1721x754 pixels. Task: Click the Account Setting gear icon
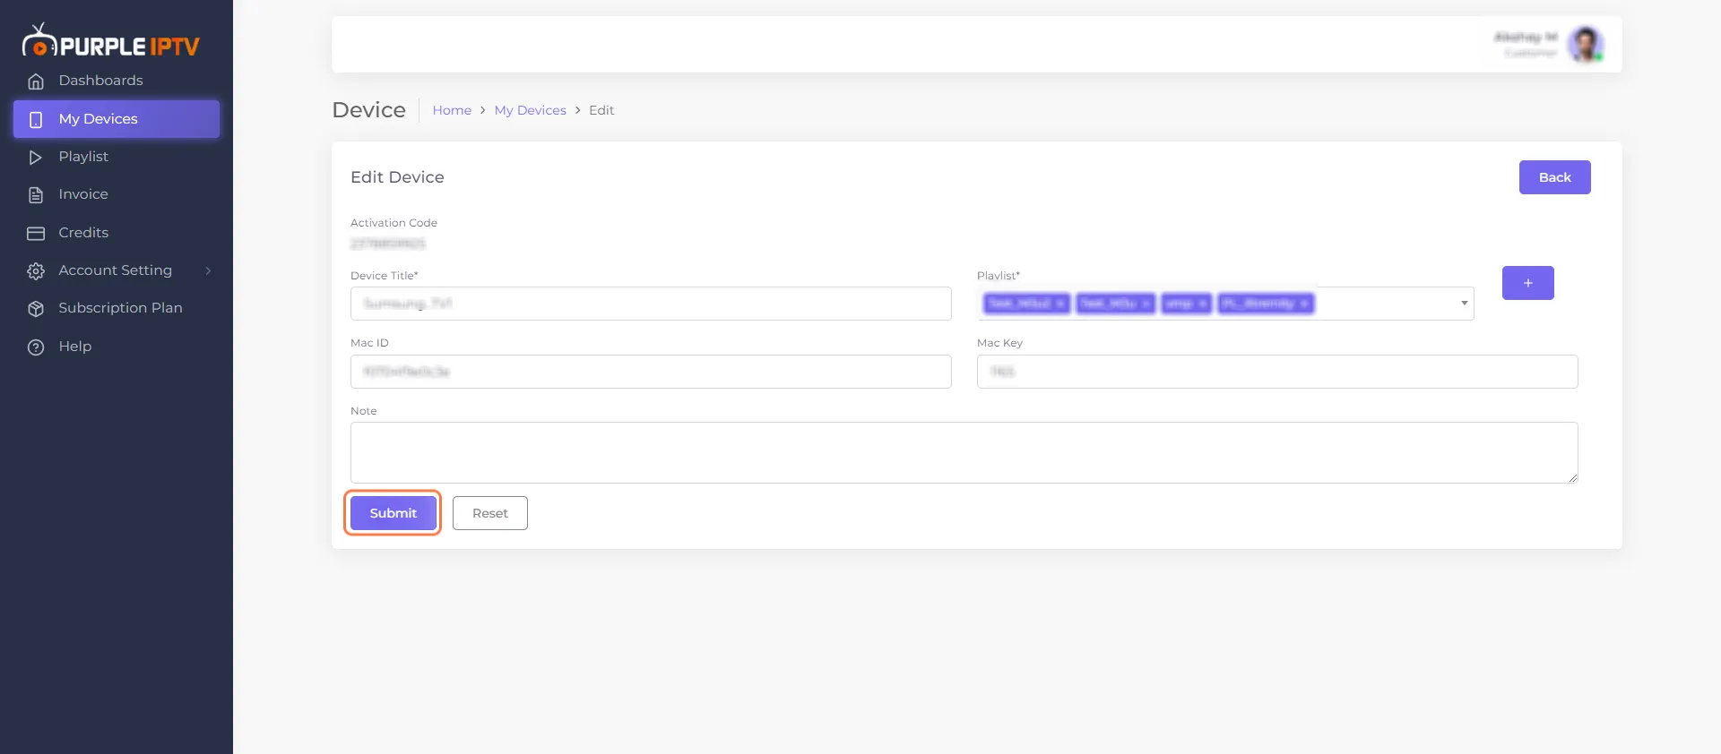tap(36, 271)
